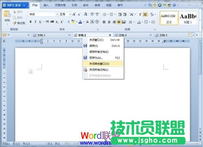This screenshot has width=203, height=147.
Task: Open the Font group dialog launcher
Action: 98,29
